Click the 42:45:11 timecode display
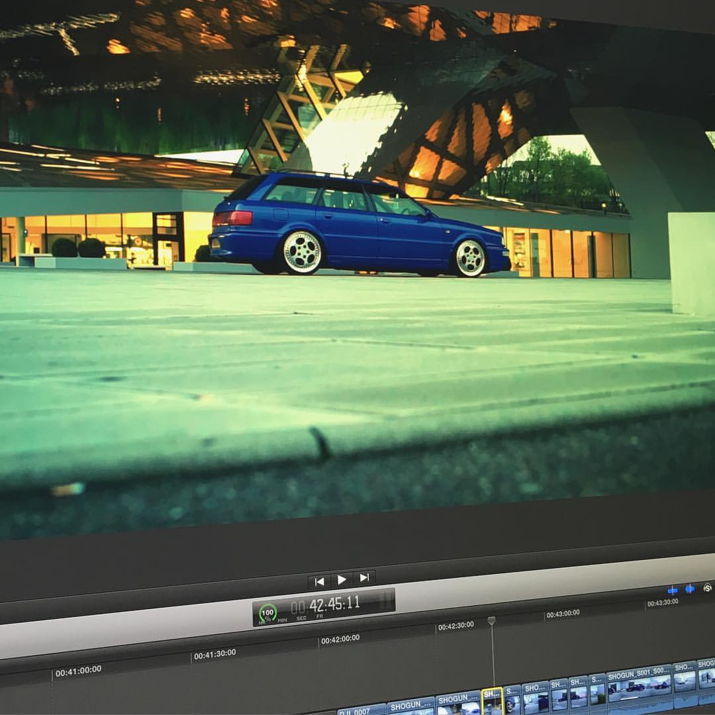Viewport: 715px width, 715px height. pyautogui.click(x=334, y=604)
